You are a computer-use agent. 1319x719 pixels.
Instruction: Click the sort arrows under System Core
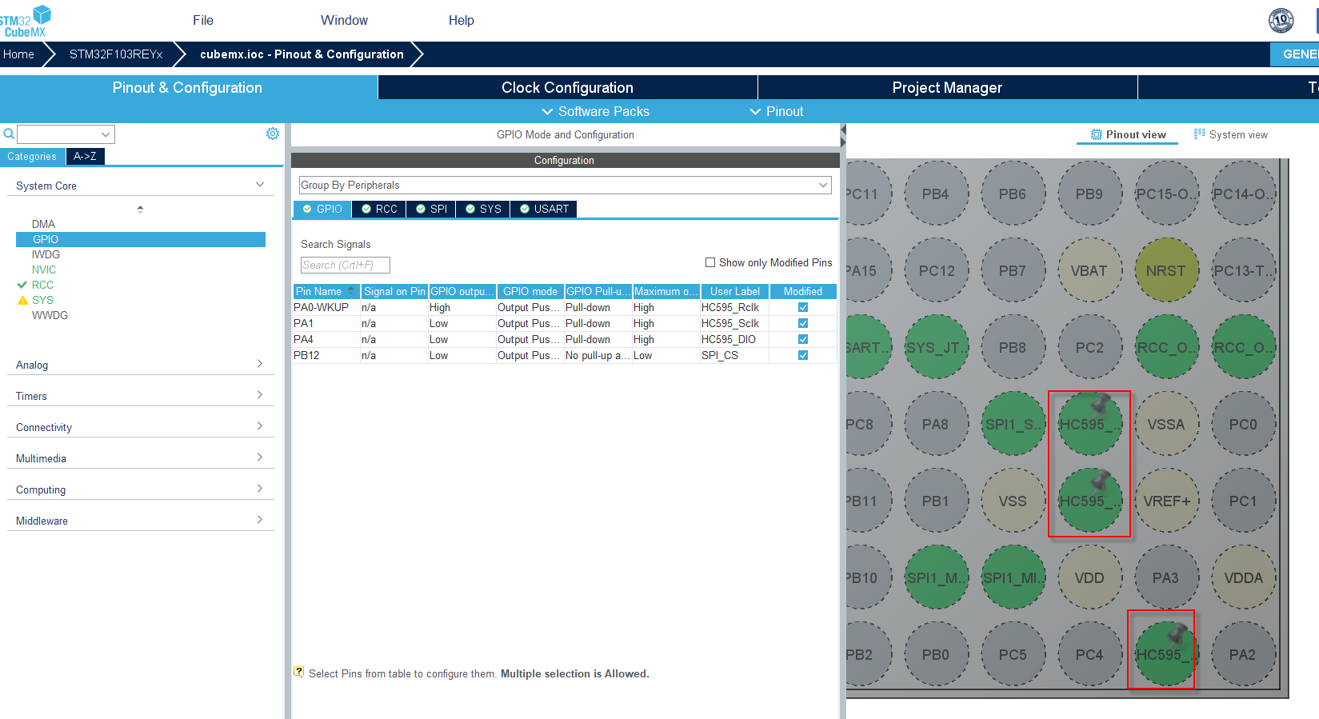click(140, 210)
